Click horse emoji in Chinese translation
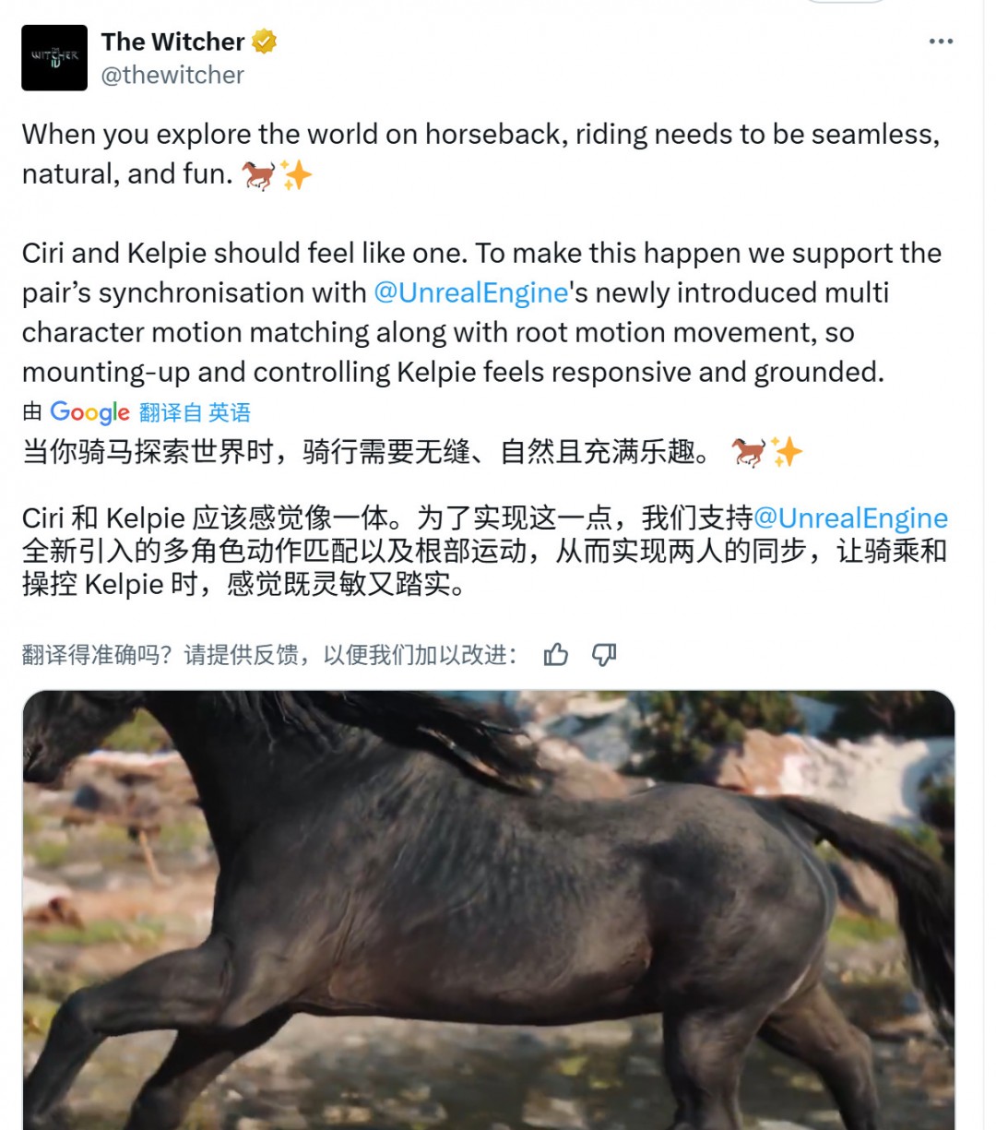Image resolution: width=996 pixels, height=1130 pixels. tap(748, 452)
